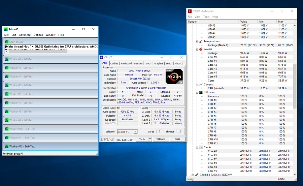The width and height of the screenshot is (303, 186).
Task: Click the Worker #6 Self-Test icon
Action: pyautogui.click(x=7, y=94)
